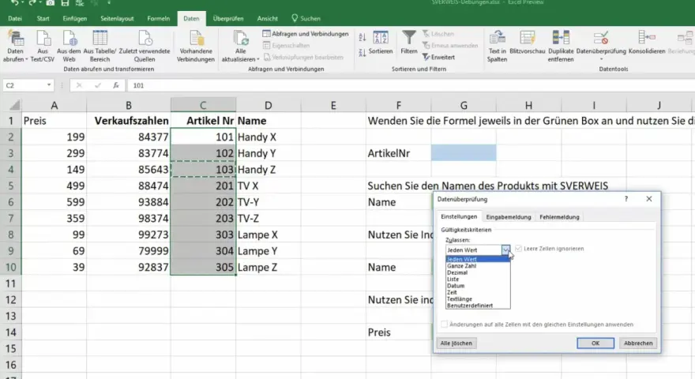Click the dialog help question mark

625,199
